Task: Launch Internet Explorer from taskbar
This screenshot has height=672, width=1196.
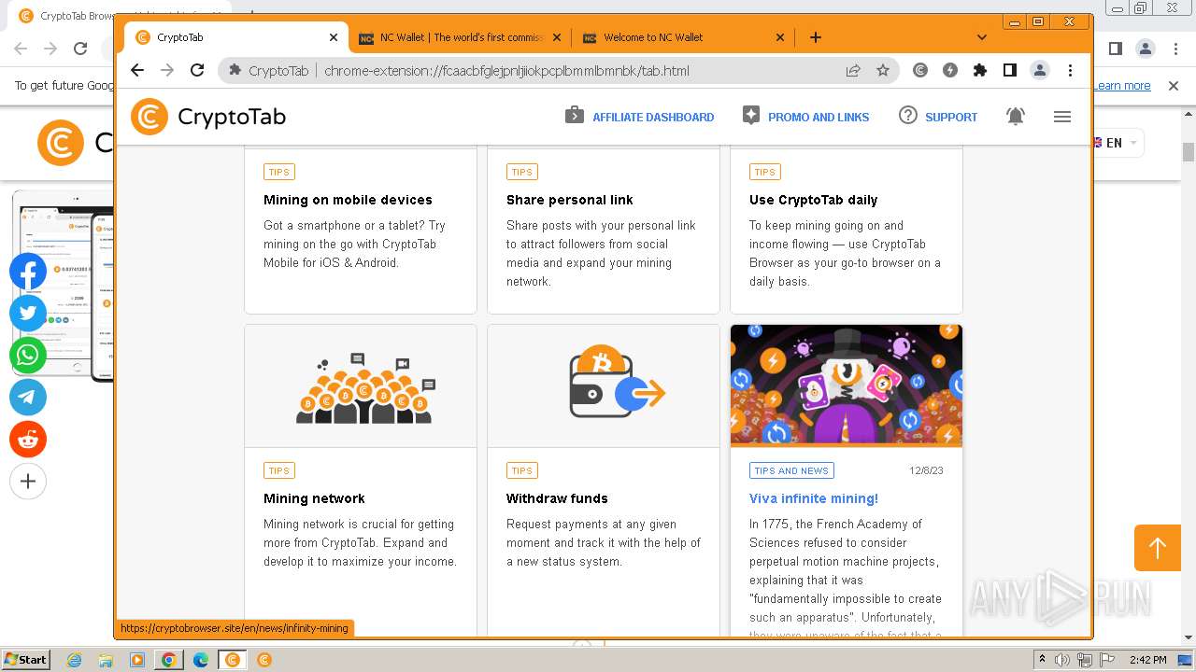Action: (75, 660)
